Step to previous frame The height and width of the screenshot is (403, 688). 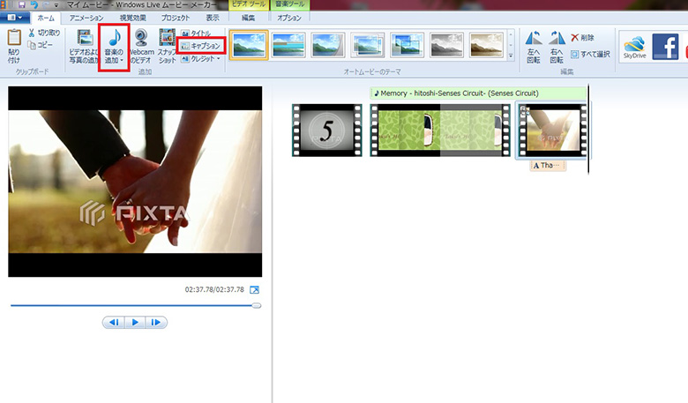coord(114,323)
